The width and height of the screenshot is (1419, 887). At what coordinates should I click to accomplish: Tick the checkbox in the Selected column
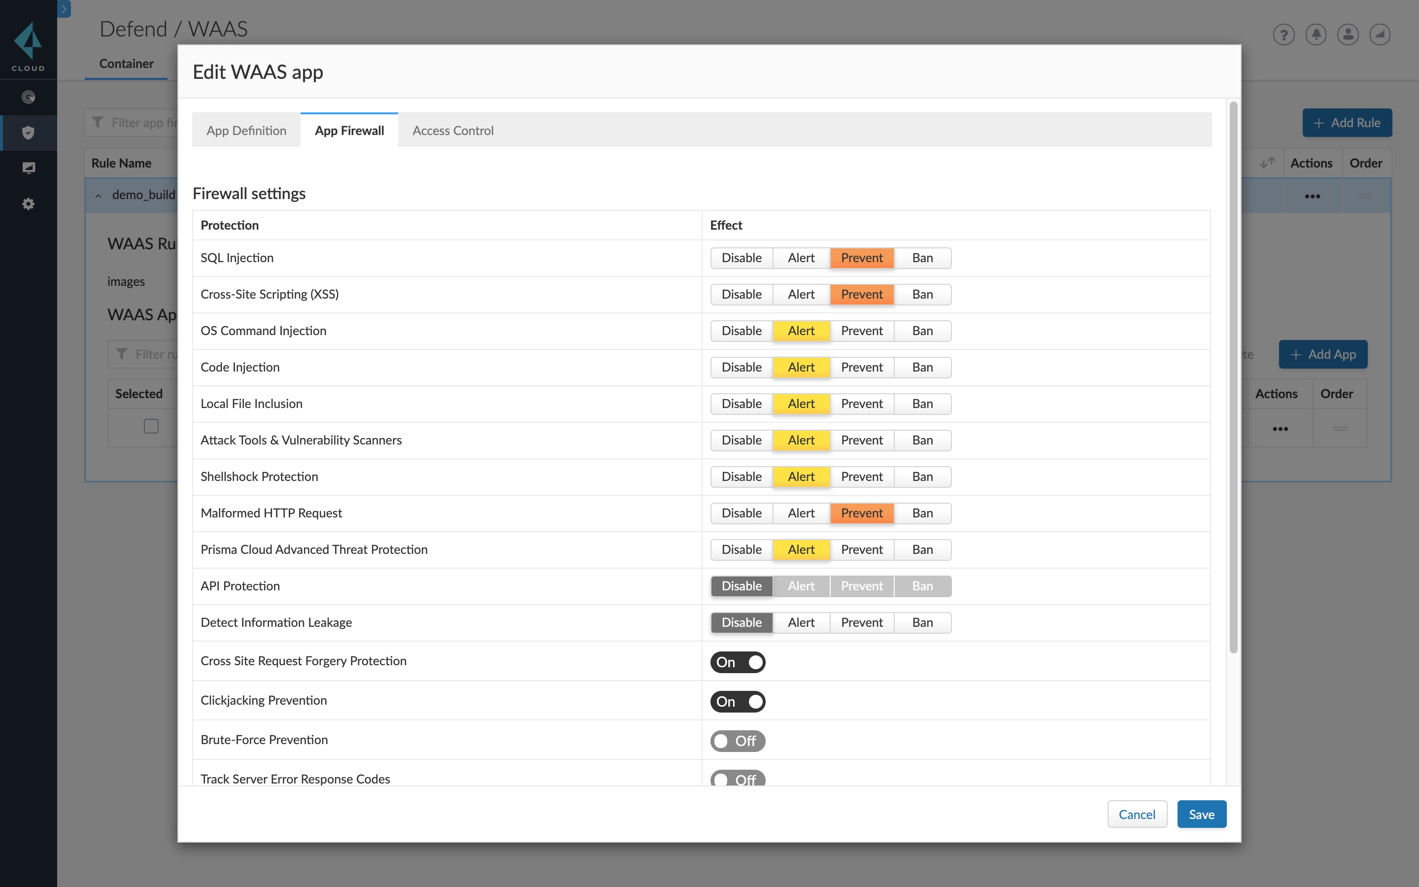coord(151,426)
